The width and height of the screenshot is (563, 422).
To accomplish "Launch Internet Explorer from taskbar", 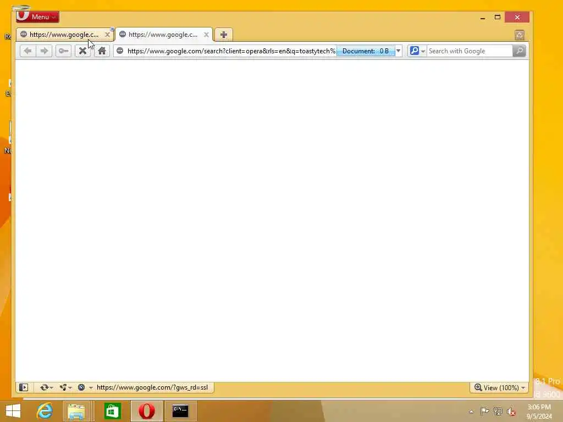I will pyautogui.click(x=45, y=411).
